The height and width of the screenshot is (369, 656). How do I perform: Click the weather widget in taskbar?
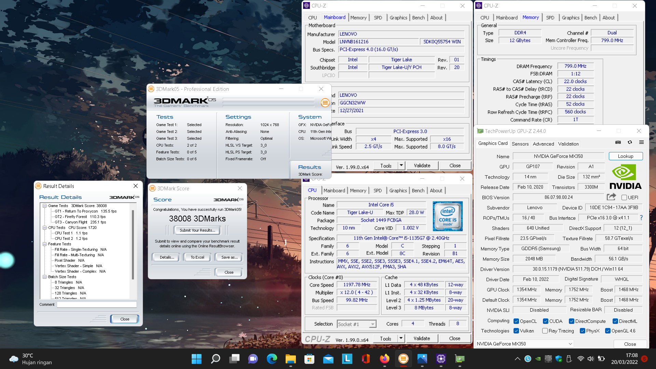[31, 359]
